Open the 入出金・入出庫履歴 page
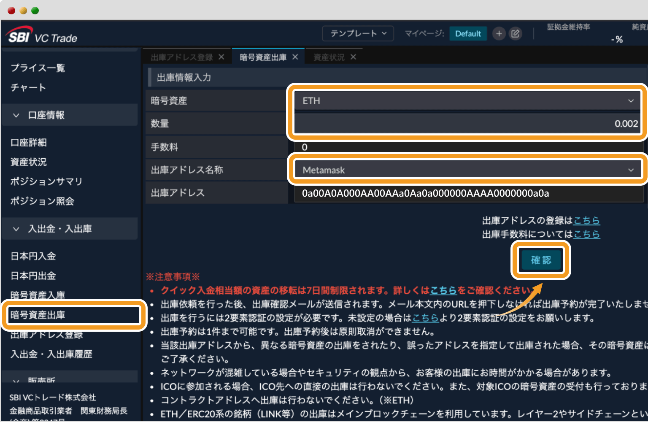The height and width of the screenshot is (422, 648). coord(51,354)
